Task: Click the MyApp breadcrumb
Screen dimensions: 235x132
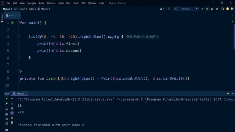Action: coord(7,9)
